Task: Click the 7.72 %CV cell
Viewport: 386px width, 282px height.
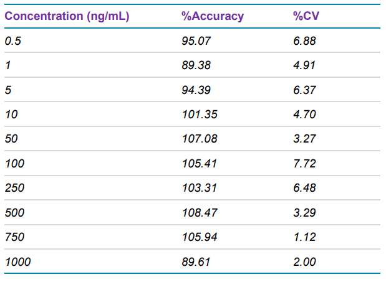Action: pos(304,164)
